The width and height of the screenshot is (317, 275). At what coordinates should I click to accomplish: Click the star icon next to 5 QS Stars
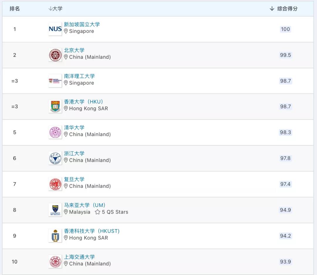click(97, 212)
